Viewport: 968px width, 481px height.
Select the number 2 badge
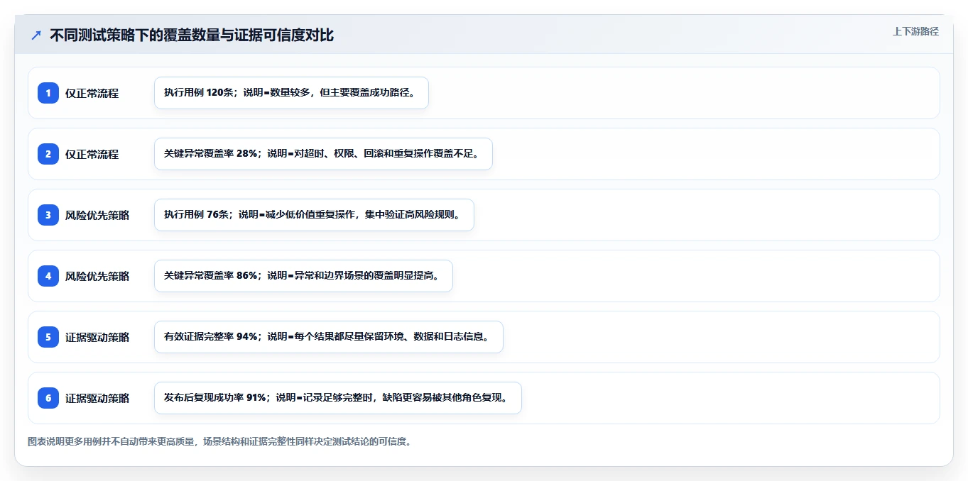[x=48, y=154]
